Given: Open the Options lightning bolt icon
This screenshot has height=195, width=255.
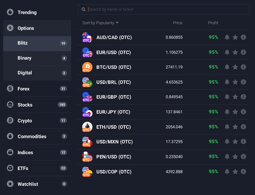Looking at the screenshot, I should 10,28.
